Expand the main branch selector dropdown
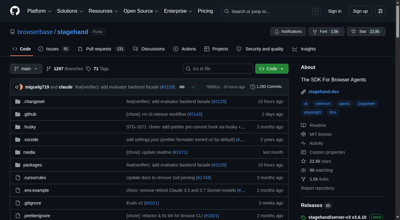 (x=26, y=69)
